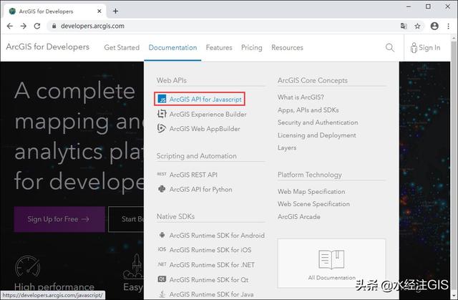This screenshot has height=300, width=458.
Task: Open ArcGIS Runtime SDK for iOS
Action: pyautogui.click(x=210, y=250)
